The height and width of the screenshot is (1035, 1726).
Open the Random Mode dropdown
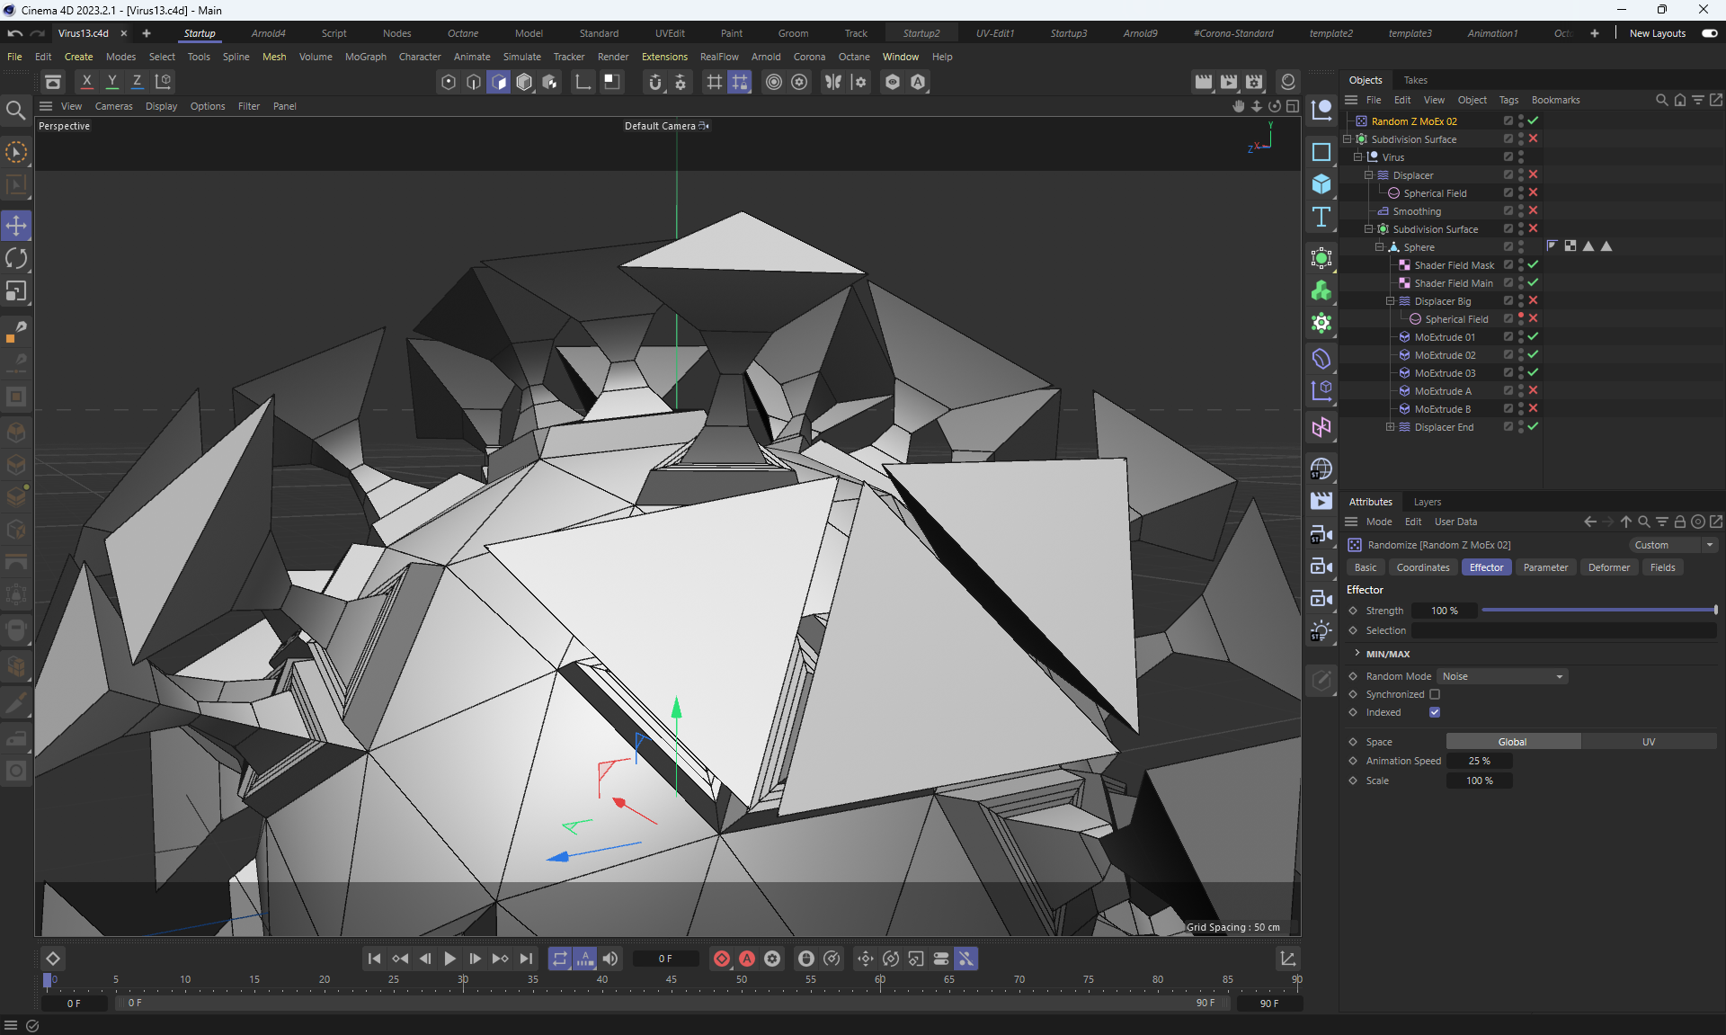(x=1502, y=676)
